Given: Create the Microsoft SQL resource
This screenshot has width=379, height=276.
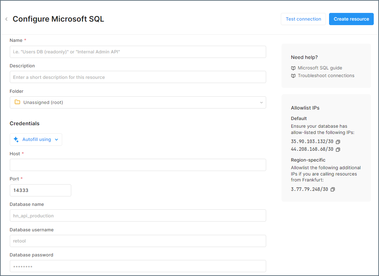Looking at the screenshot, I should 351,19.
